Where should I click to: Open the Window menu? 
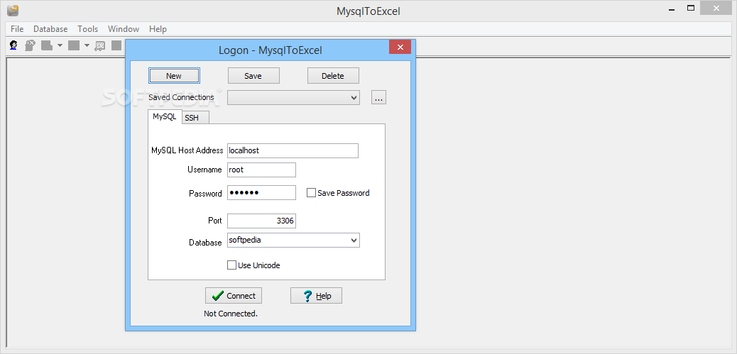tap(124, 29)
